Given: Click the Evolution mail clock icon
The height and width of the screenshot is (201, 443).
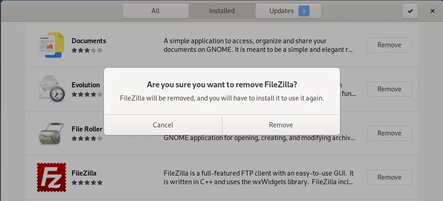Looking at the screenshot, I should click(x=52, y=89).
